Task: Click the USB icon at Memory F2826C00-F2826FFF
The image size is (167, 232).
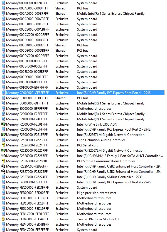Action: (3, 166)
